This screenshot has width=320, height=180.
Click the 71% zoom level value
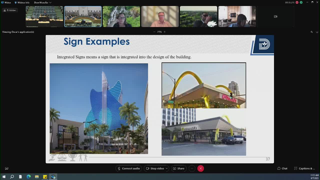click(x=159, y=32)
